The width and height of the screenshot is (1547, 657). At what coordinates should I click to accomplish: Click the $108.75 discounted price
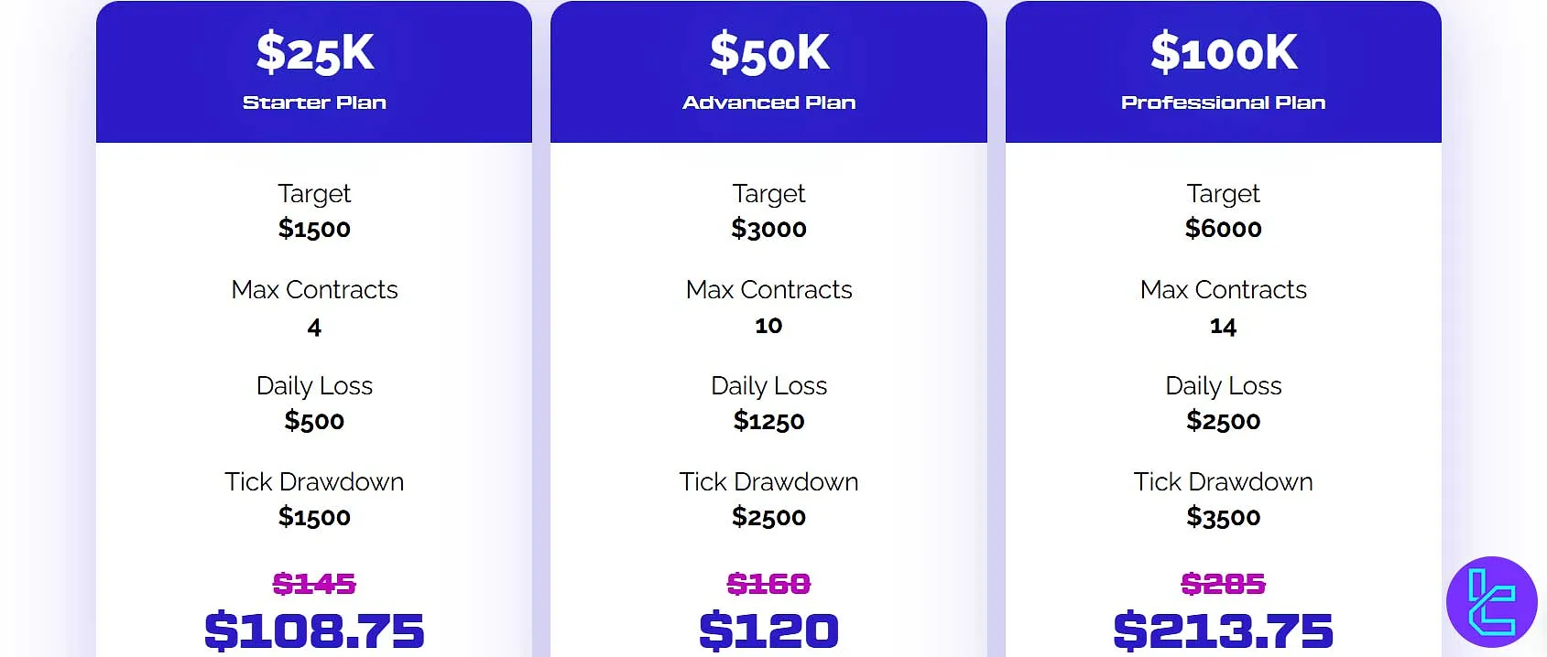(314, 630)
